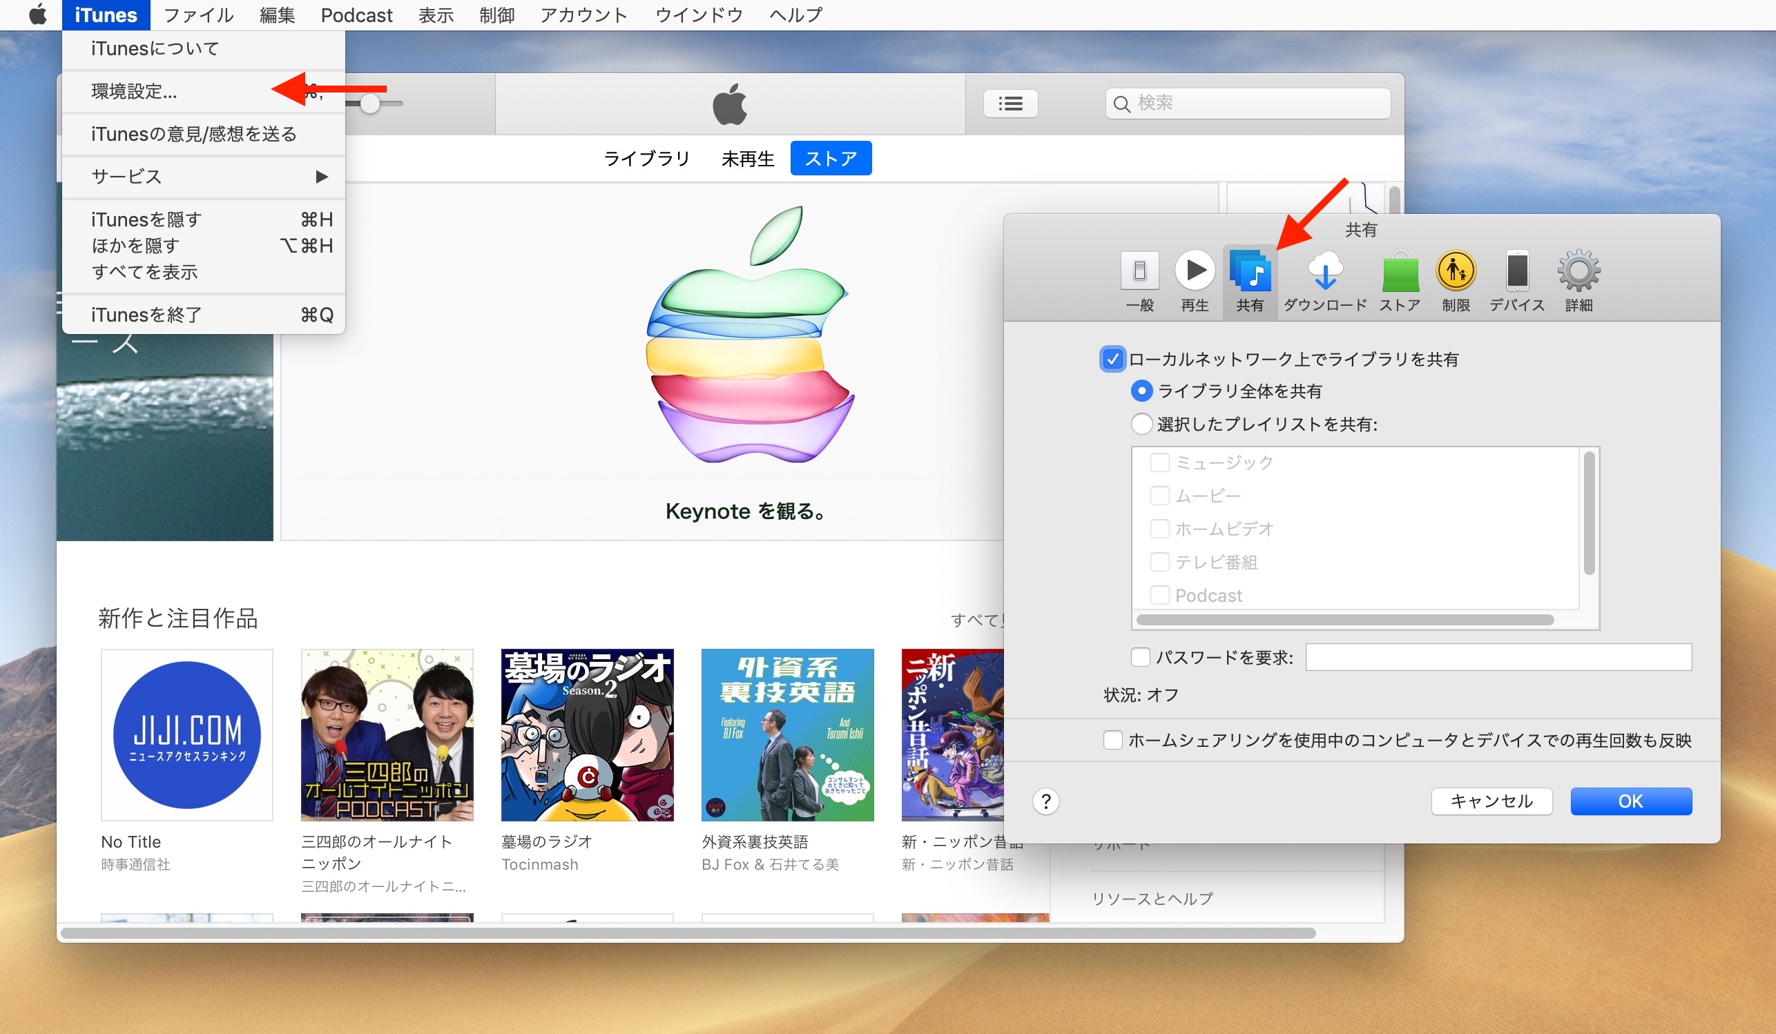The width and height of the screenshot is (1776, 1034).
Task: Switch to the ライブラリ tab
Action: click(x=646, y=159)
